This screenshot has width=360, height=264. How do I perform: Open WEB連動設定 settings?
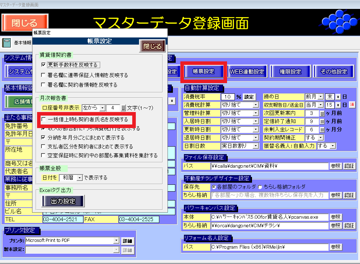click(247, 71)
